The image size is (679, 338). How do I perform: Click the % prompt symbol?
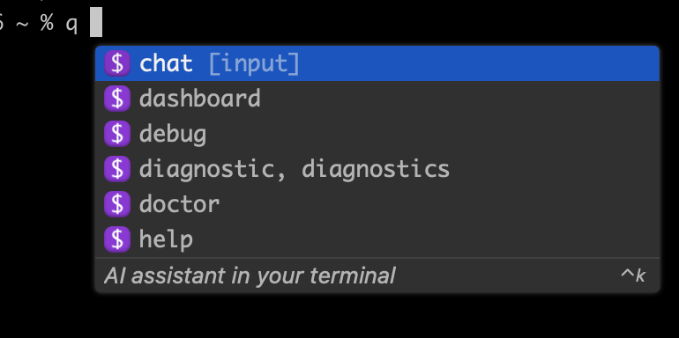[47, 22]
